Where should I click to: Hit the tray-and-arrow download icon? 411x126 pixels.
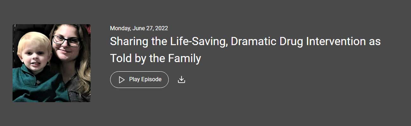tap(181, 80)
